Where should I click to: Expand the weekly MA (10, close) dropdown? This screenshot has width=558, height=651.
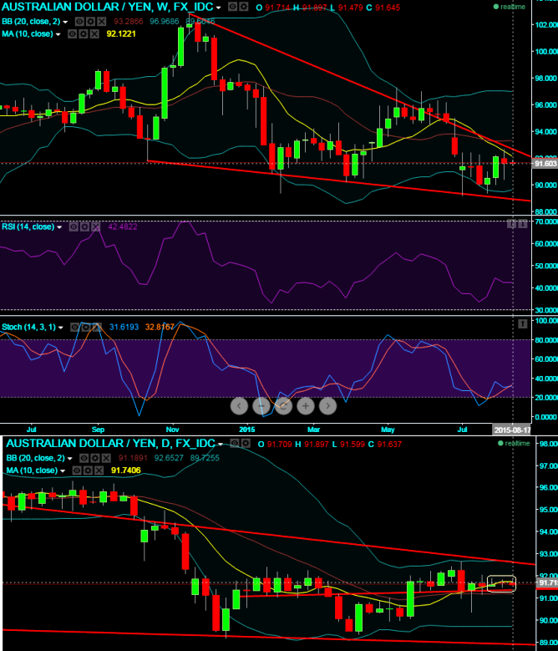click(58, 34)
